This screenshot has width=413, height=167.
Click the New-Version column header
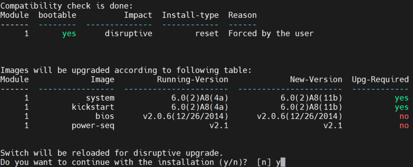pos(316,79)
